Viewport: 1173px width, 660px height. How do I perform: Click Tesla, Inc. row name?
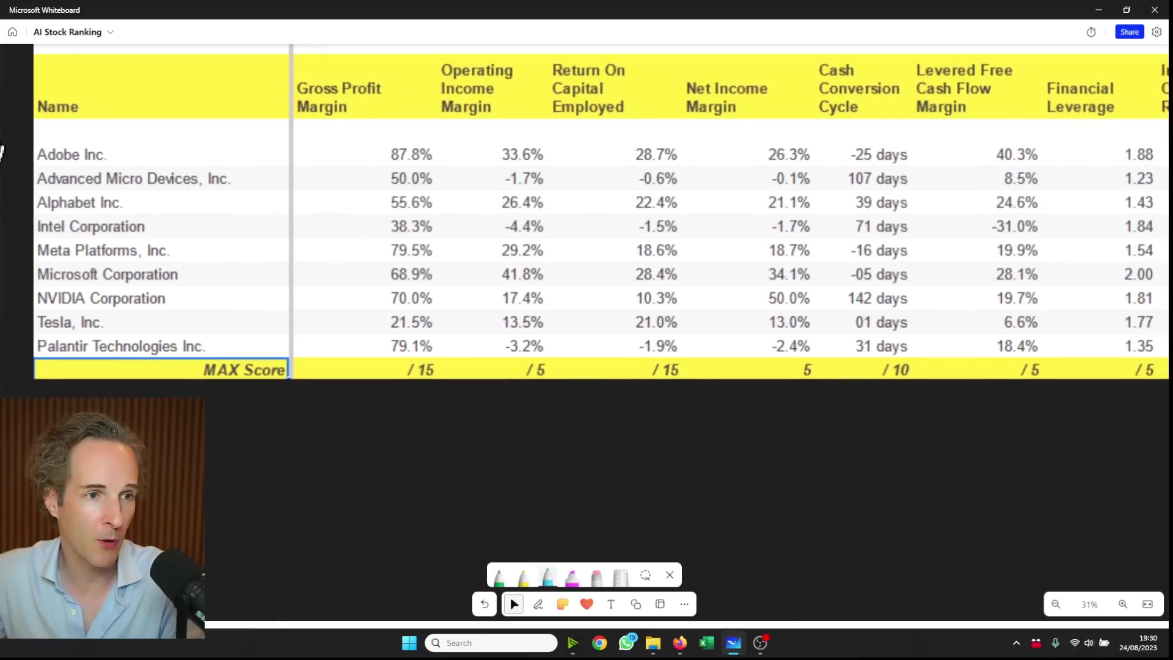70,322
